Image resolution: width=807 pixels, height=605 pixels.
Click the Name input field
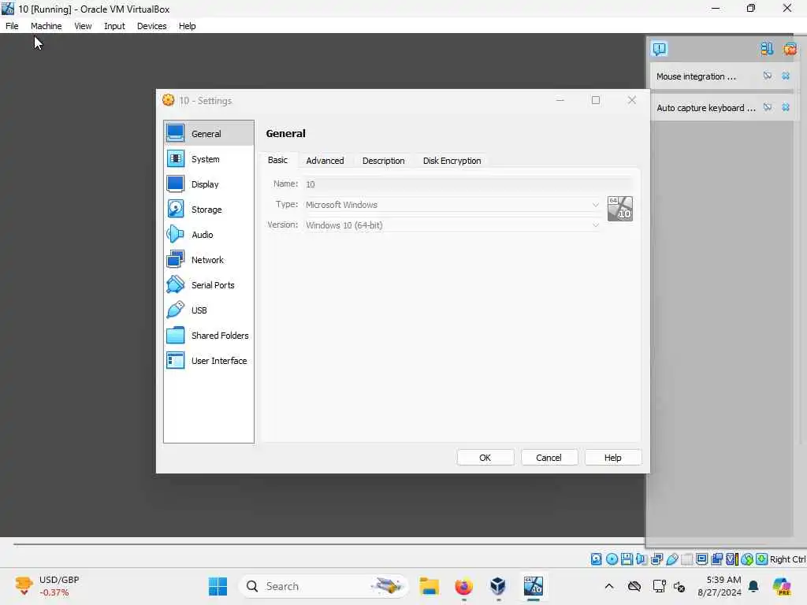[468, 184]
